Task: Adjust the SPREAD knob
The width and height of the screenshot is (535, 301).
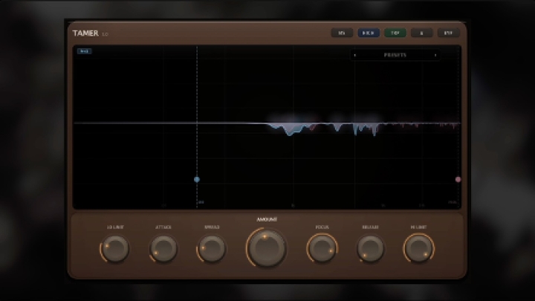Action: [x=212, y=248]
